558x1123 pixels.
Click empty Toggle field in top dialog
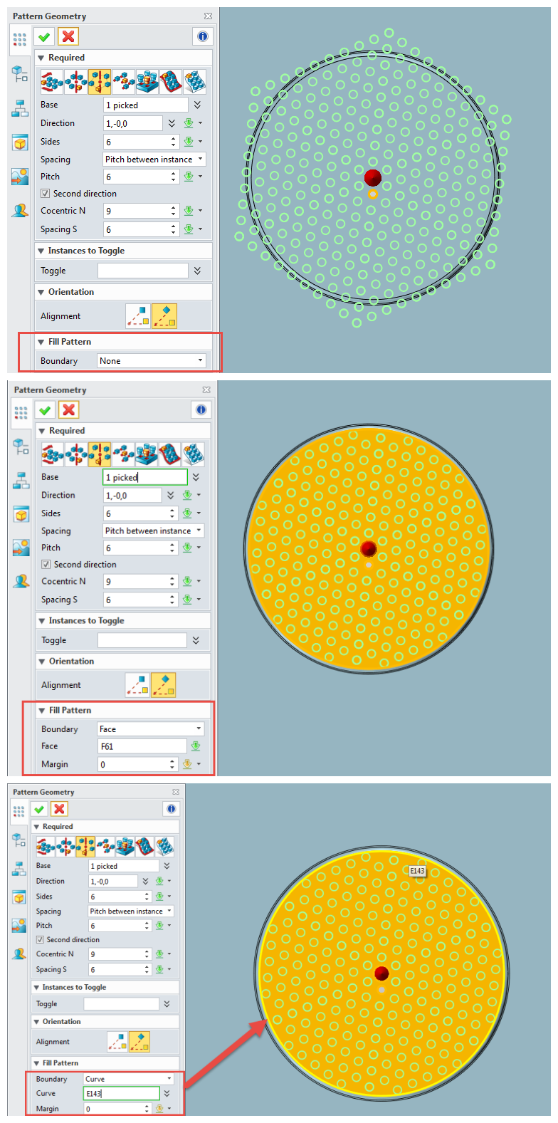click(143, 271)
